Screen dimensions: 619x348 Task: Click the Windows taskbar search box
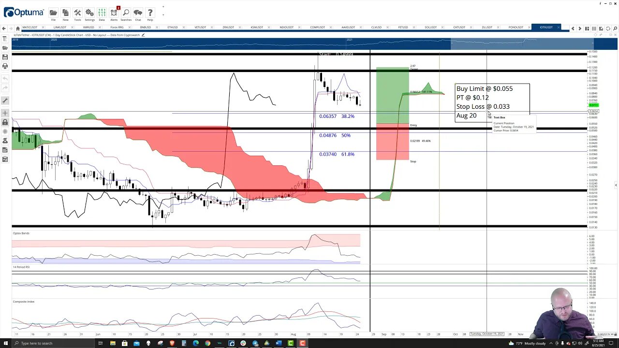(x=52, y=343)
